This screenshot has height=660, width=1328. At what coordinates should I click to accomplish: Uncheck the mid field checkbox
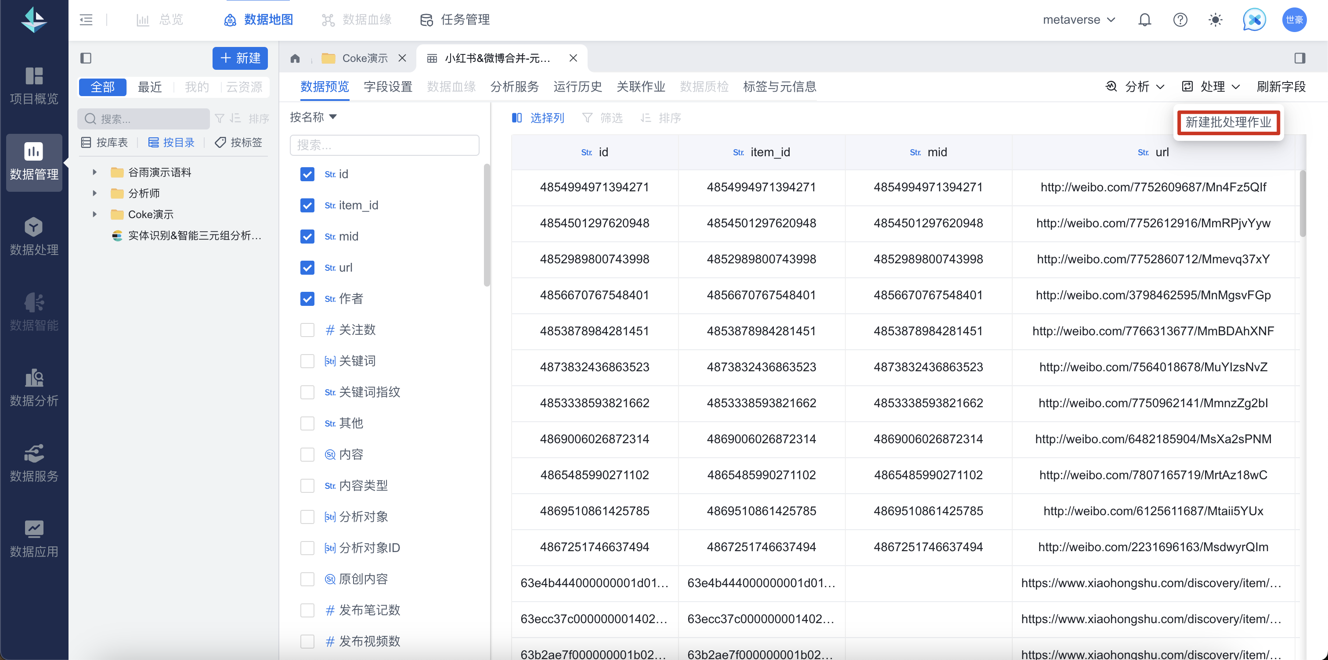tap(307, 237)
